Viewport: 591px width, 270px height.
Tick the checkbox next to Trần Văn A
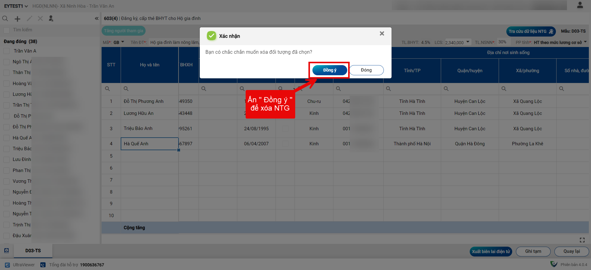point(6,51)
